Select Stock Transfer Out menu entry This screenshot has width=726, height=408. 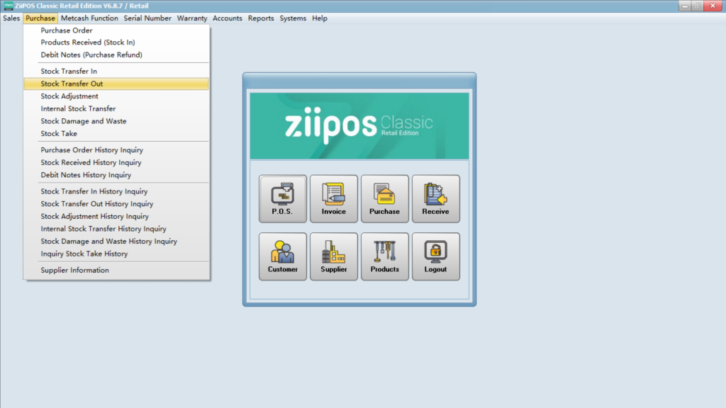[x=72, y=84]
